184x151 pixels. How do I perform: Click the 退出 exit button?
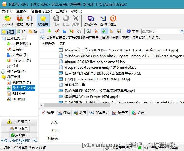(x=113, y=21)
